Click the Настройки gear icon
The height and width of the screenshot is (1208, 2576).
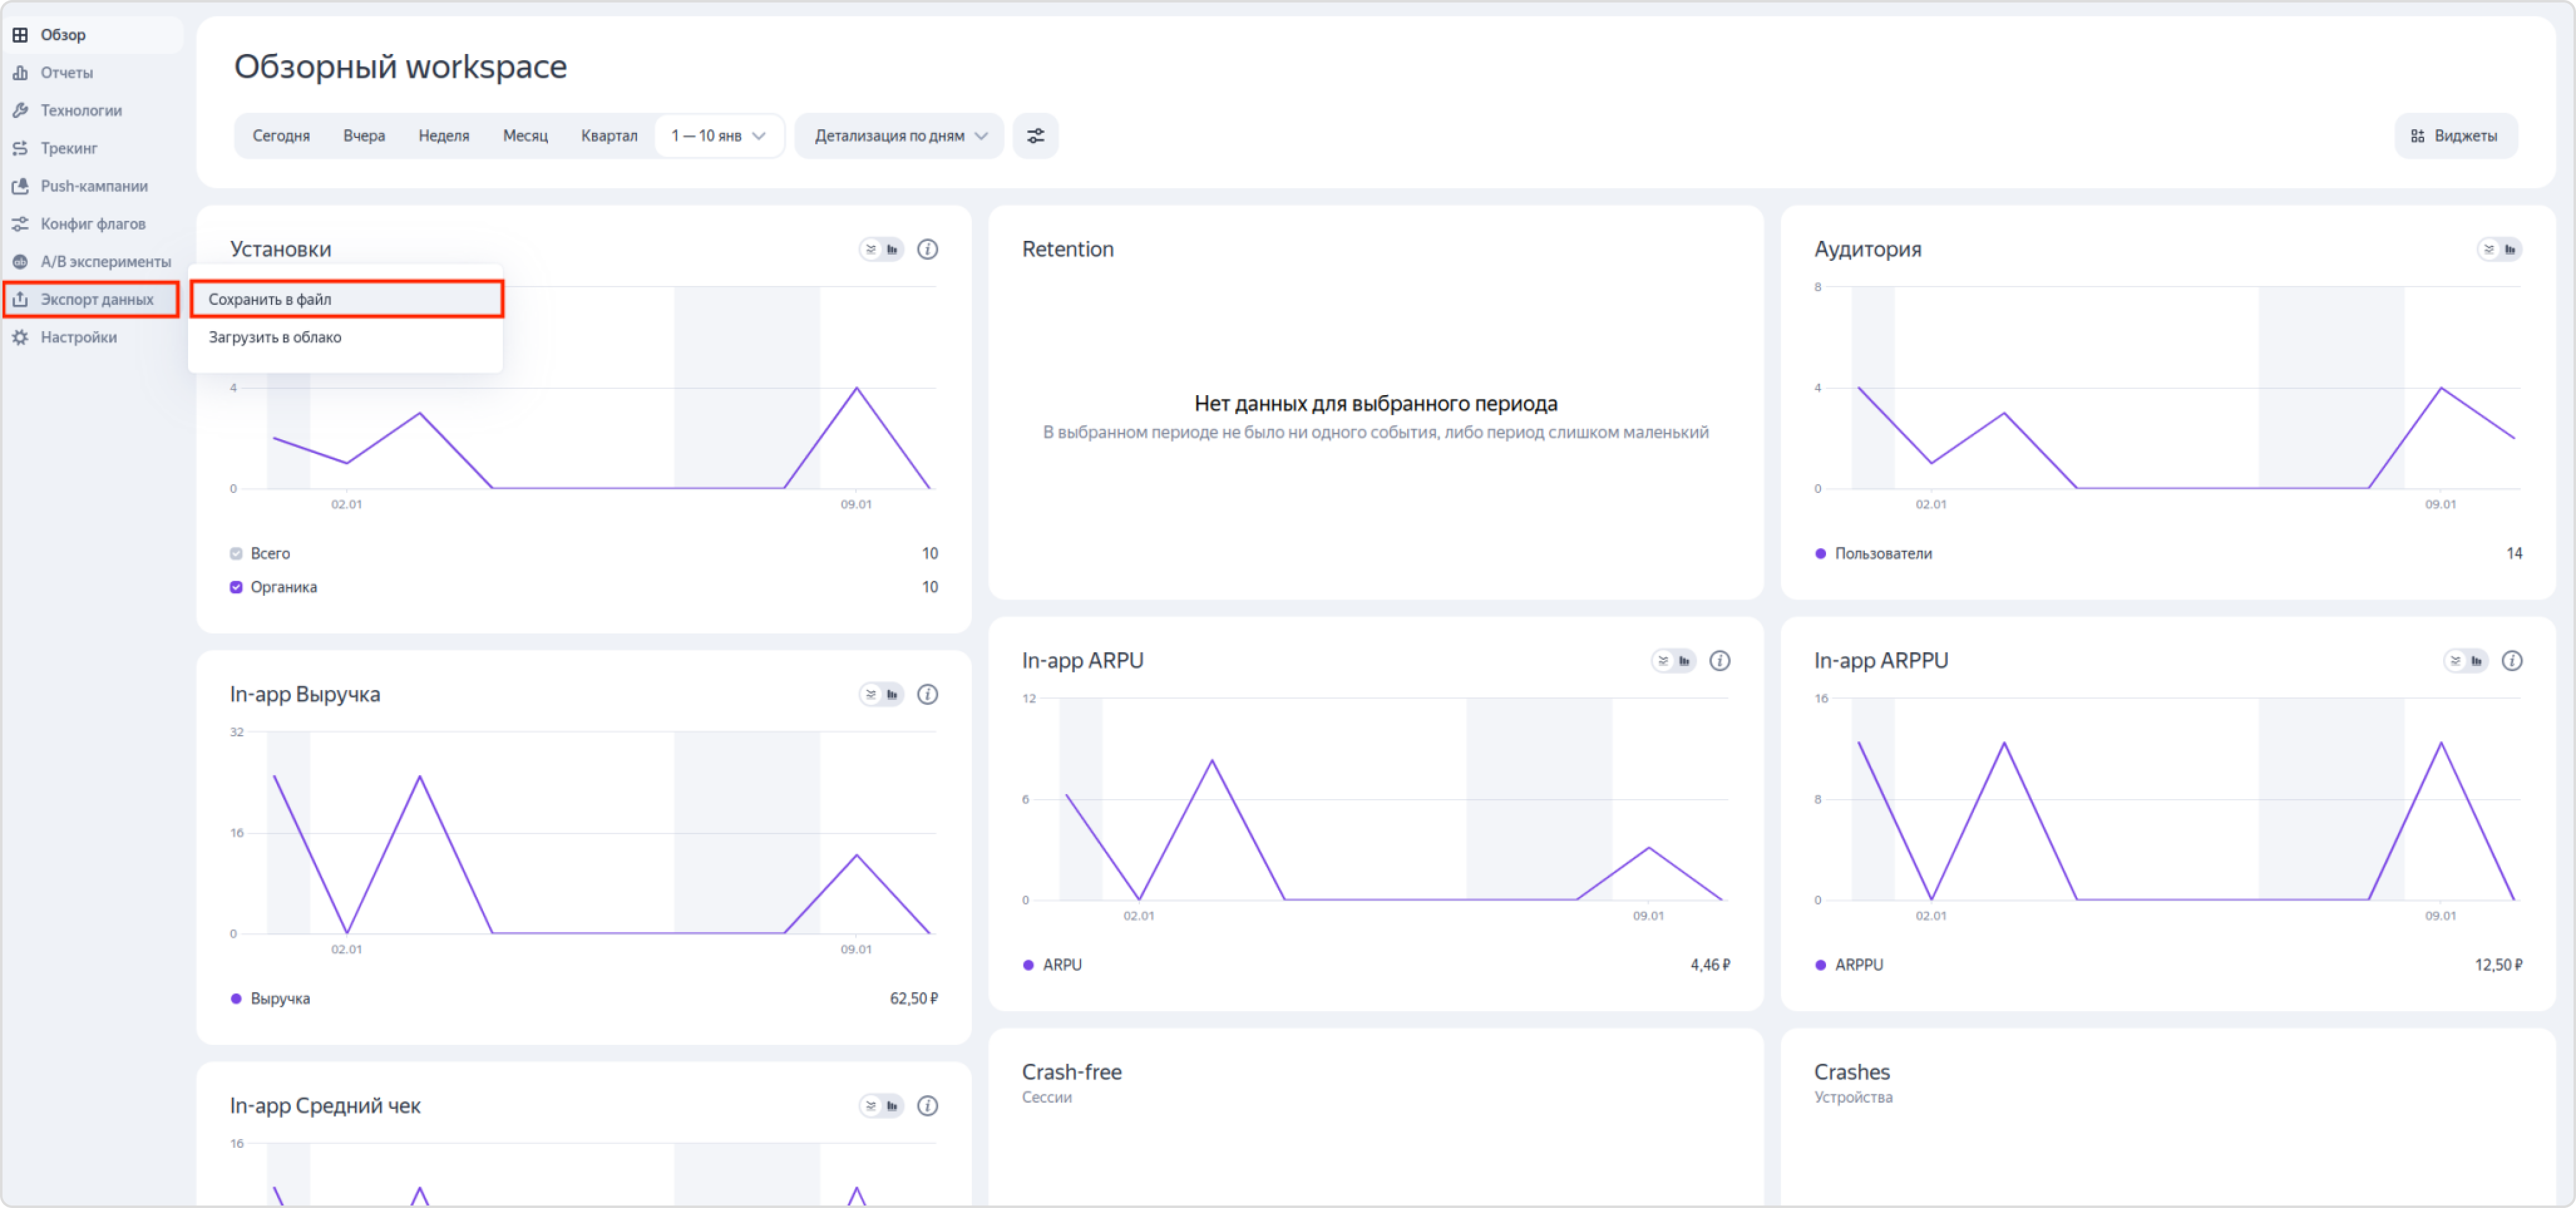click(x=20, y=338)
